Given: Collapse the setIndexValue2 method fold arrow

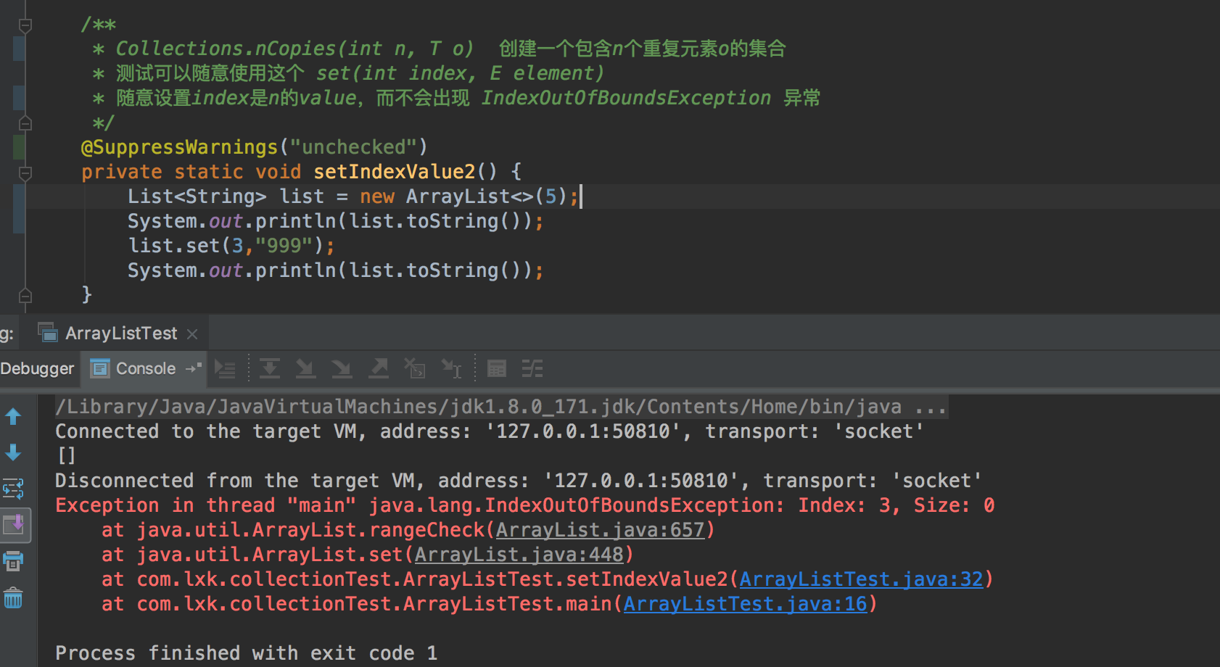Looking at the screenshot, I should click(25, 174).
